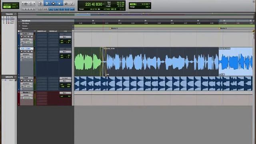Click the VOX COMP dyn button
This screenshot has width=256, height=144.
(x=22, y=57)
